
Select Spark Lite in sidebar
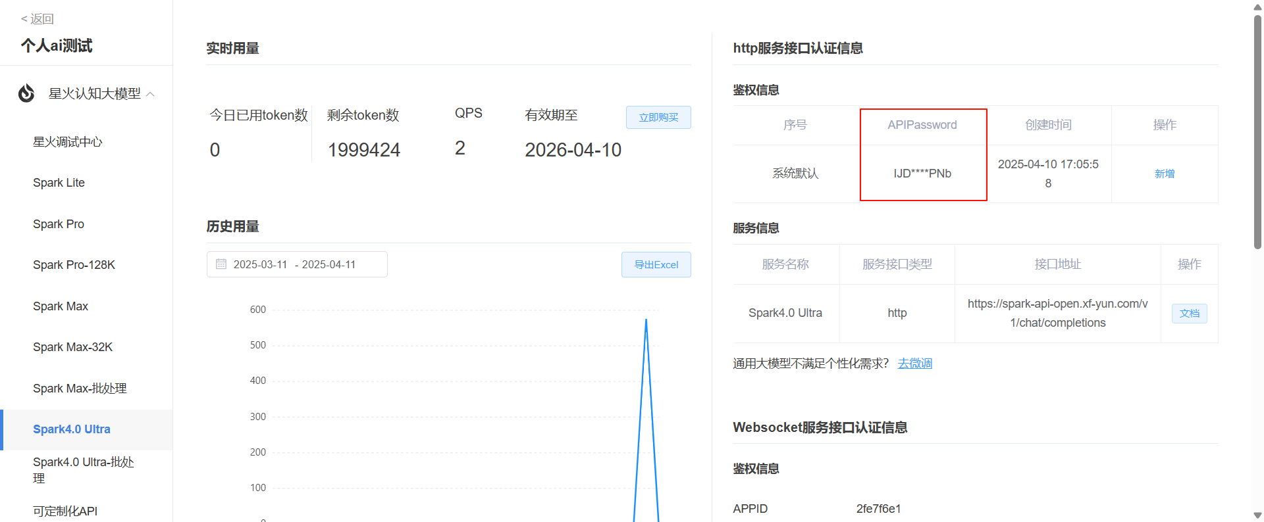pos(59,183)
